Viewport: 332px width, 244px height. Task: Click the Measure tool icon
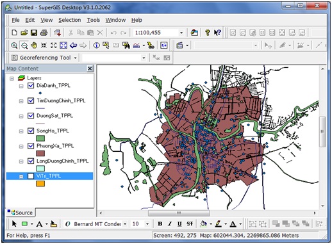[137, 45]
